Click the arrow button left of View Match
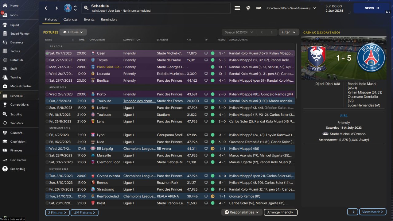The width and height of the screenshot is (393, 221). [353, 212]
